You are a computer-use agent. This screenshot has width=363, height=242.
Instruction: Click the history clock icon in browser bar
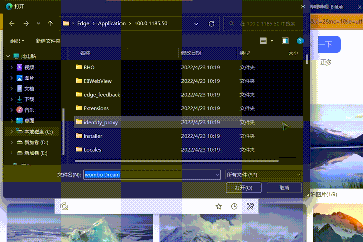tap(234, 206)
